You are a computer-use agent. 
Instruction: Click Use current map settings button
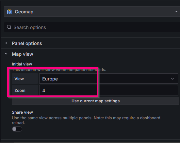95,101
